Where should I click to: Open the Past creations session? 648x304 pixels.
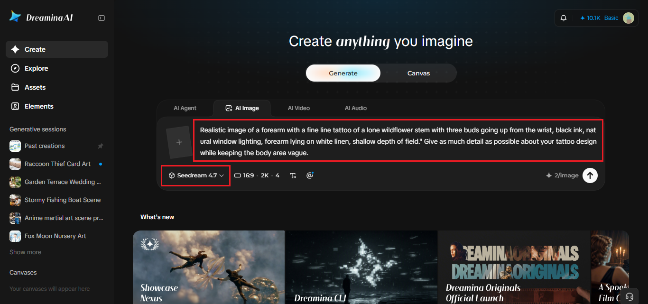(57, 146)
